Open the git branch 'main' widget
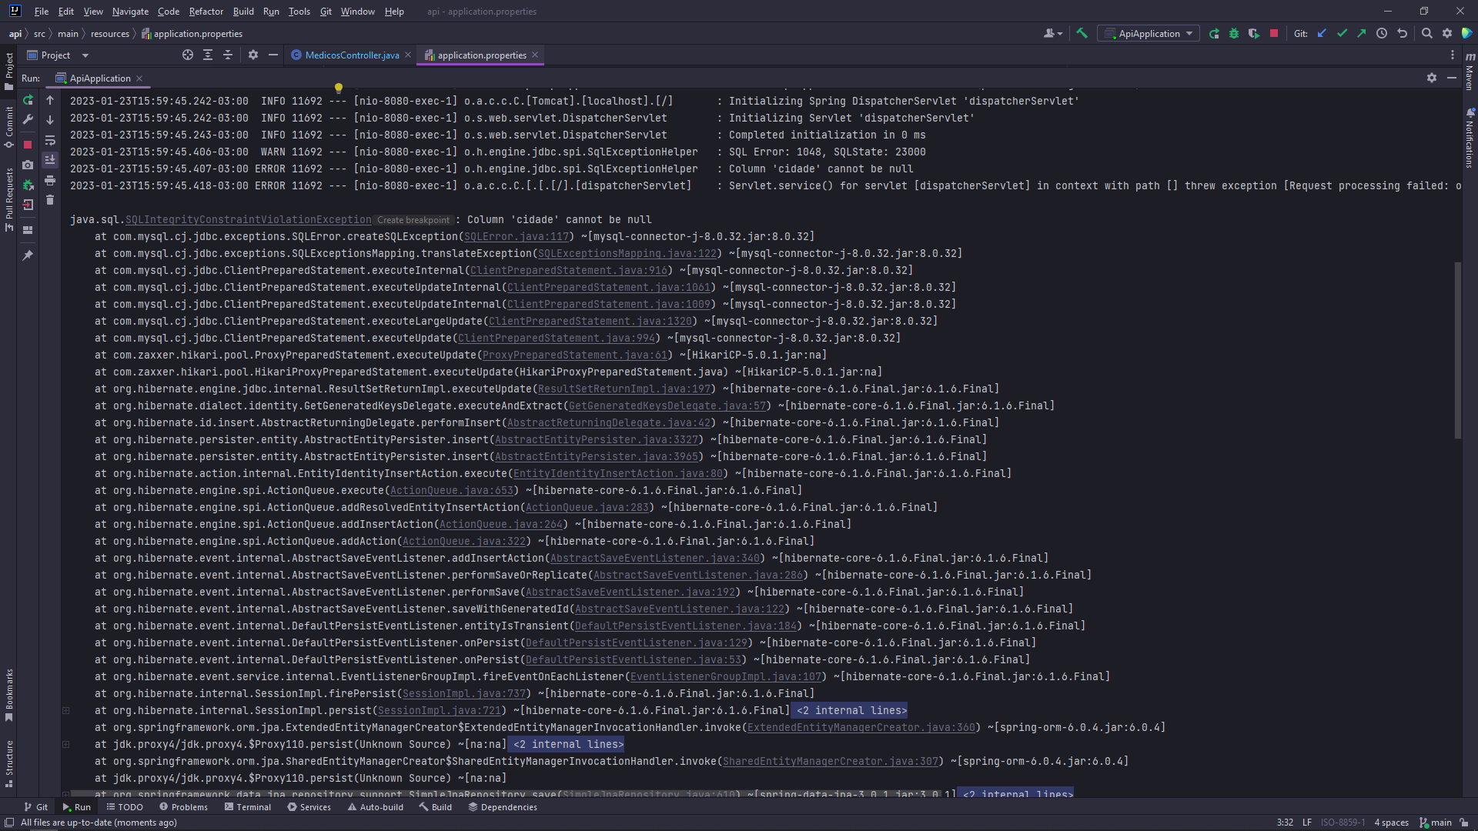 1436,823
